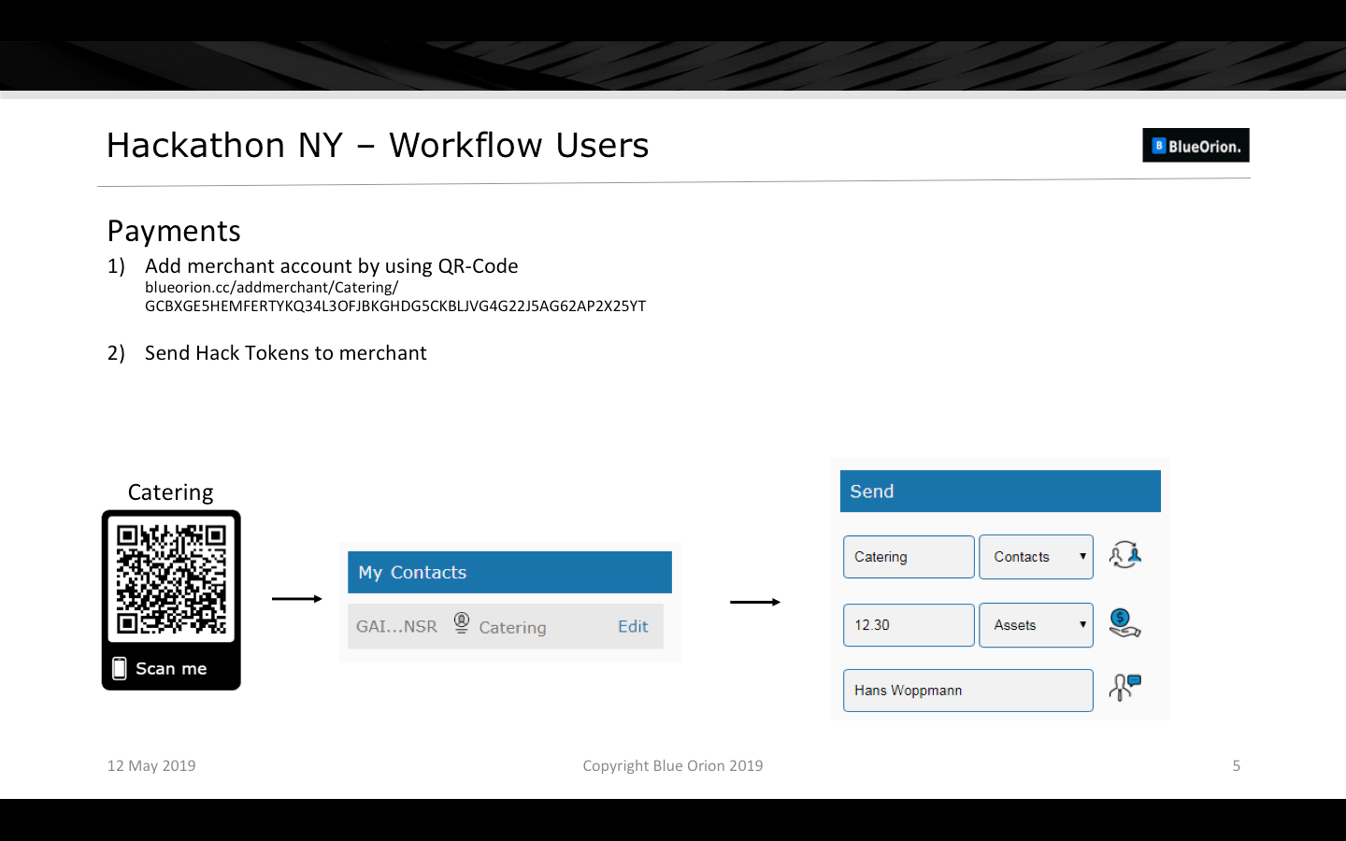Click the 12.30 amount field
Viewport: 1346px width, 841px height.
tap(909, 625)
